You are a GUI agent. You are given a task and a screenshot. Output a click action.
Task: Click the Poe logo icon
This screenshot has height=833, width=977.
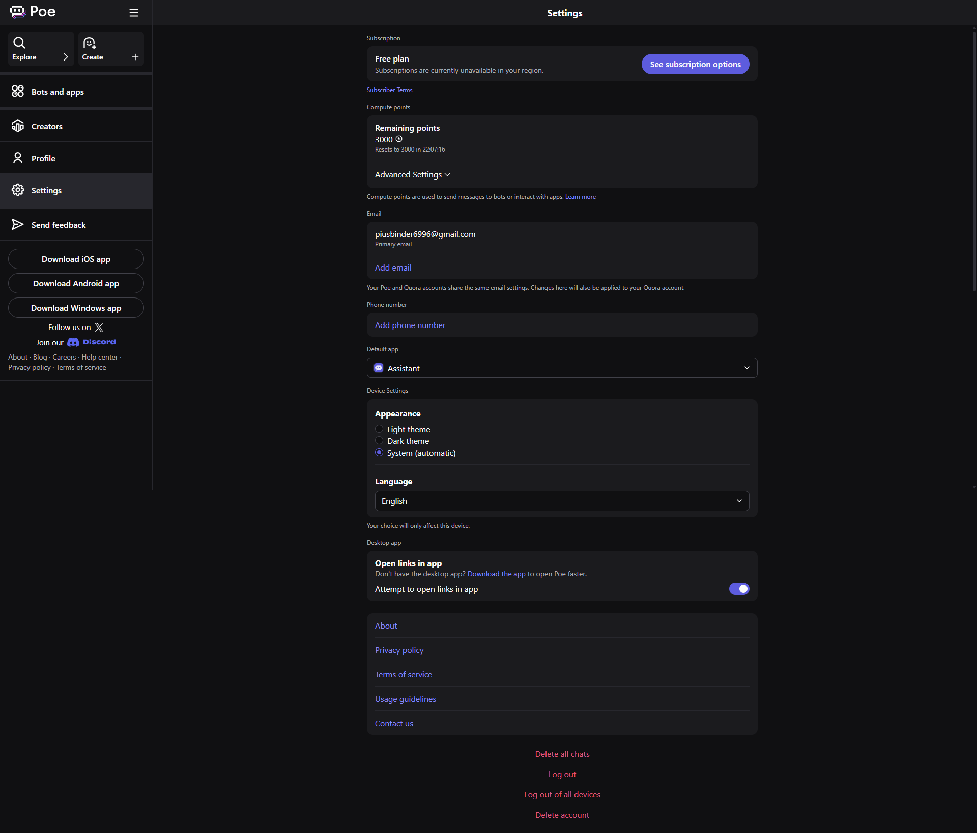click(x=18, y=12)
